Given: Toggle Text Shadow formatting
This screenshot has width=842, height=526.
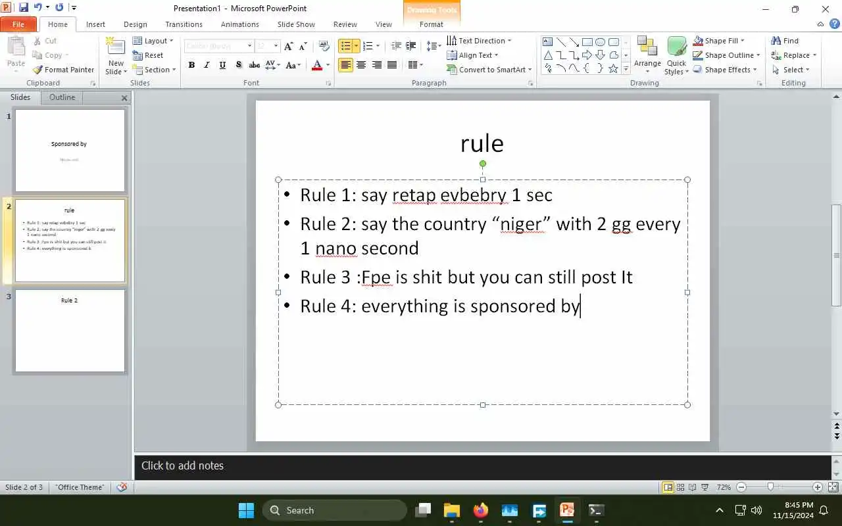Looking at the screenshot, I should [x=238, y=65].
